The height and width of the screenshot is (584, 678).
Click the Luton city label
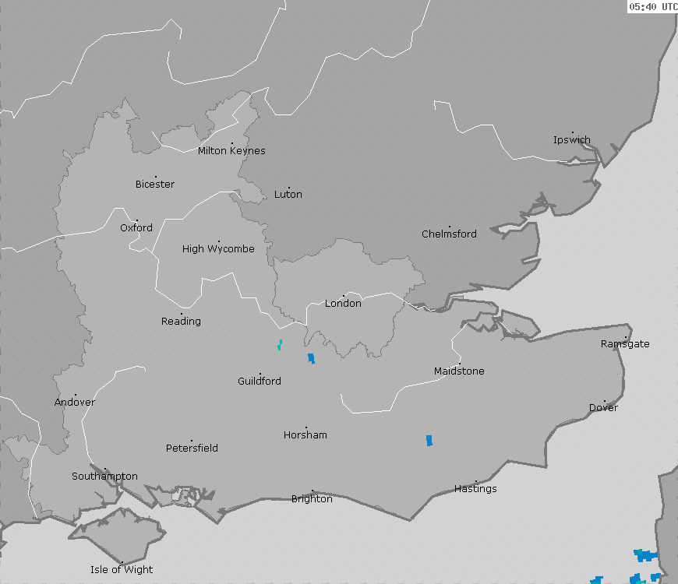tap(288, 194)
